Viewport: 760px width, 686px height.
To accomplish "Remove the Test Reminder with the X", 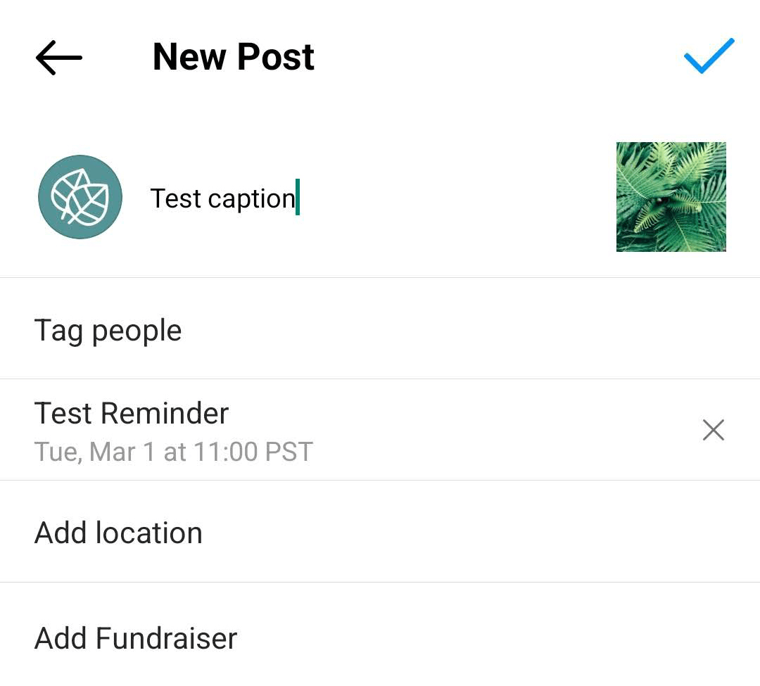I will click(x=714, y=430).
